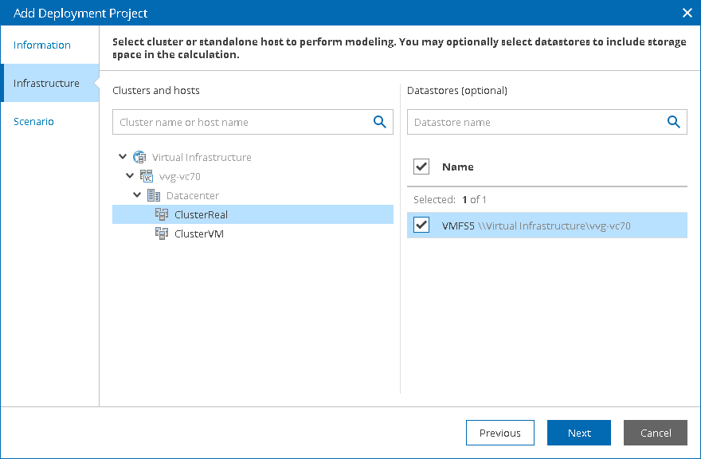Select the ClusterVM tree item

253,233
